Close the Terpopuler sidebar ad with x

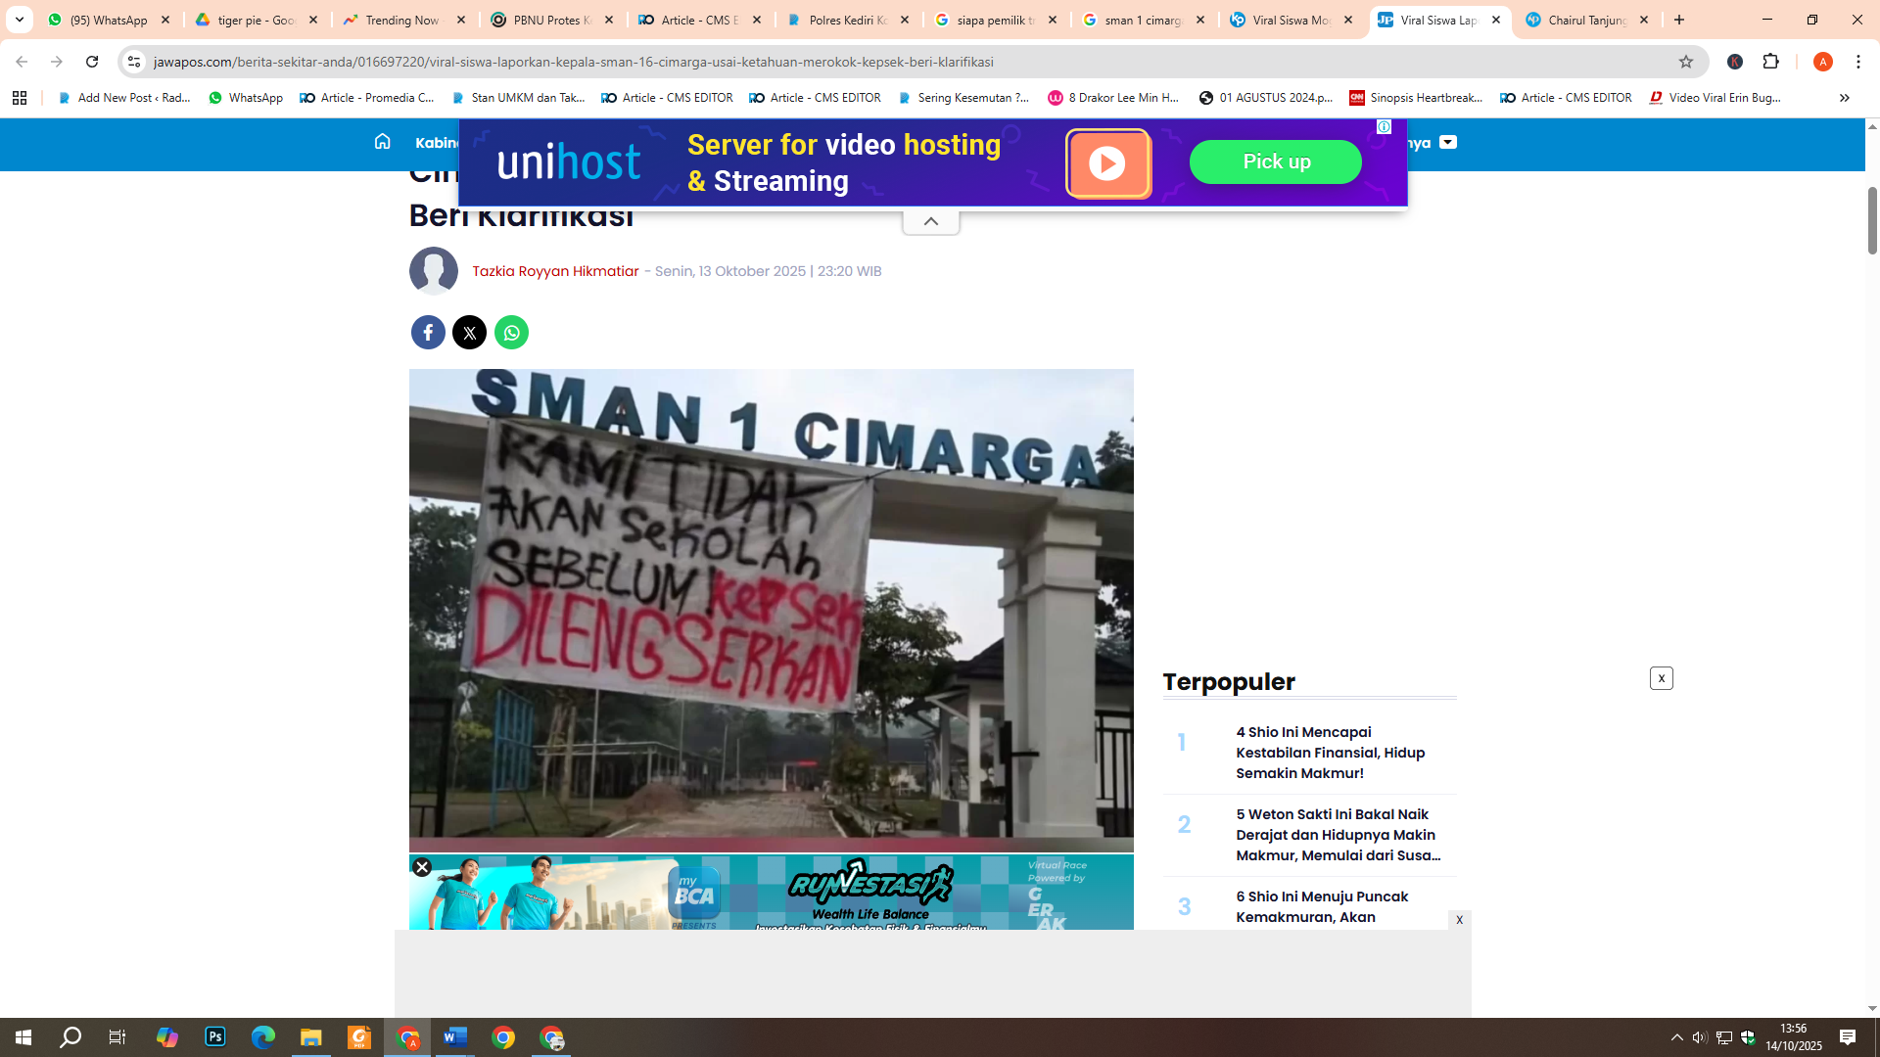pyautogui.click(x=1662, y=678)
